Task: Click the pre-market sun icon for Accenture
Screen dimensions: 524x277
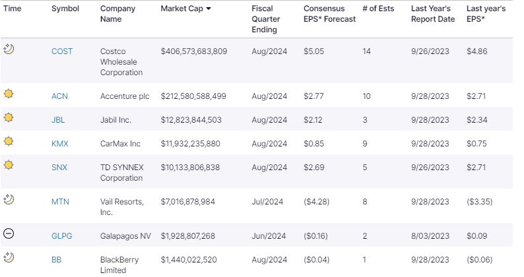Action: point(9,94)
